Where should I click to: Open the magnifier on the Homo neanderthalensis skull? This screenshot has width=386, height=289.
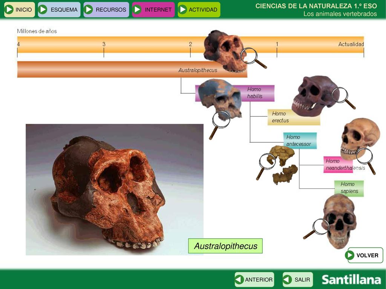pyautogui.click(x=366, y=160)
